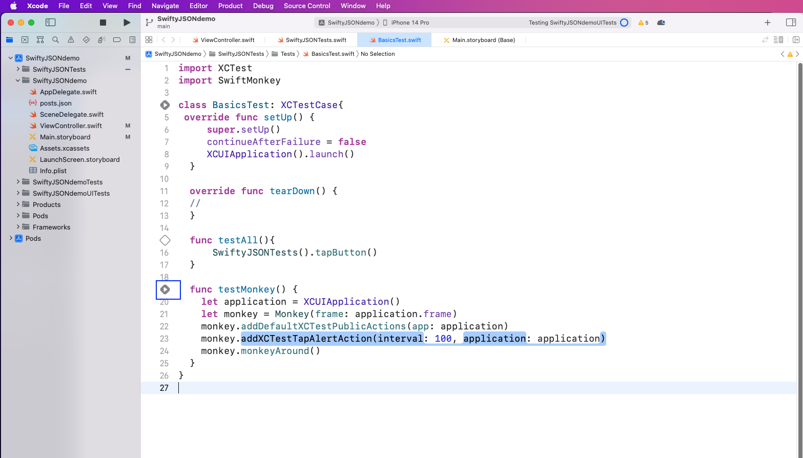Run the testMonkey test gutter button
The width and height of the screenshot is (803, 458).
pos(165,289)
